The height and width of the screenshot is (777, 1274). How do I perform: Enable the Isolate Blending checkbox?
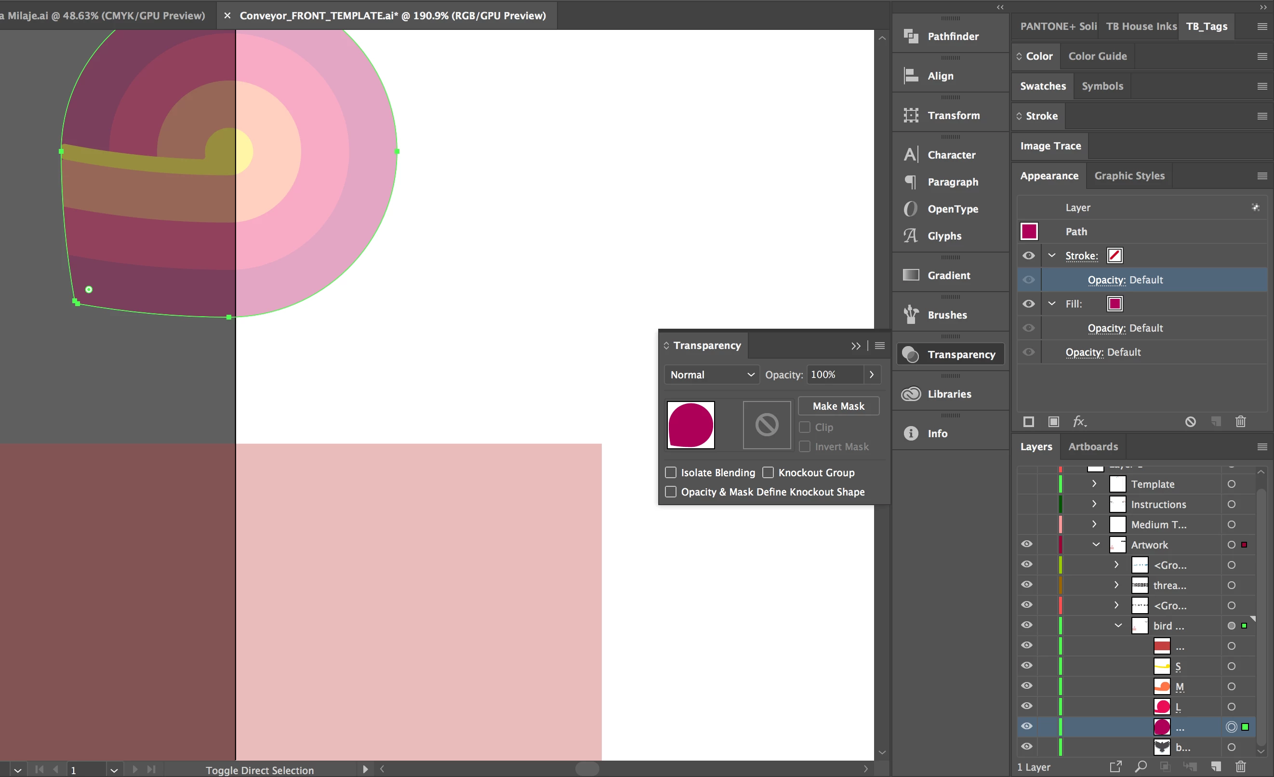pos(671,472)
